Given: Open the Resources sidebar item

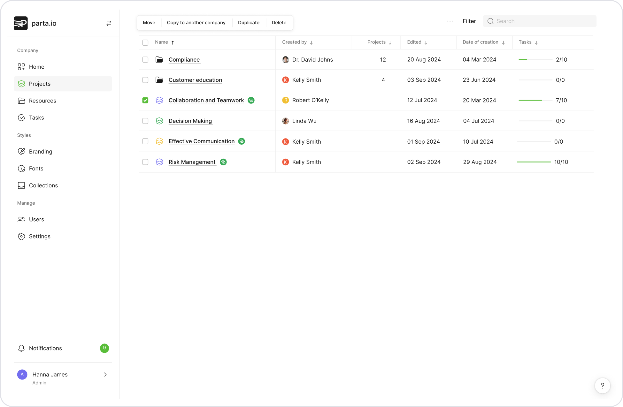Looking at the screenshot, I should pyautogui.click(x=42, y=101).
